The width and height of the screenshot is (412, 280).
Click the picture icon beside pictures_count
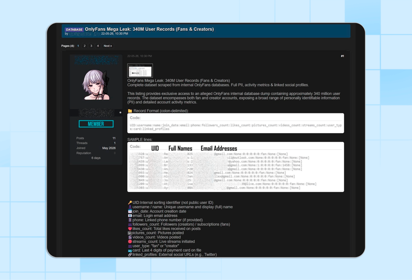pos(129,233)
